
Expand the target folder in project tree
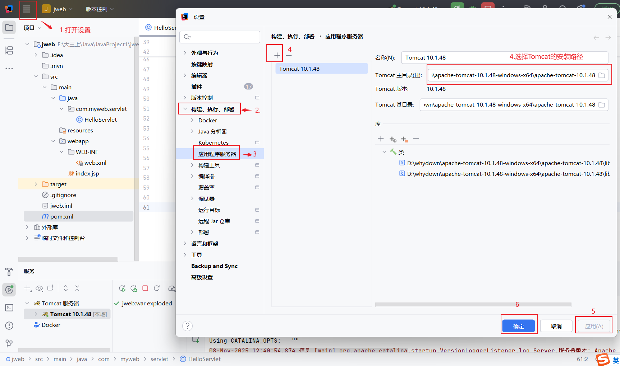[36, 184]
